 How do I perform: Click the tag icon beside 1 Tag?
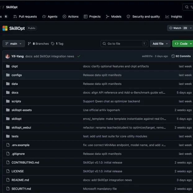[x=53, y=44]
